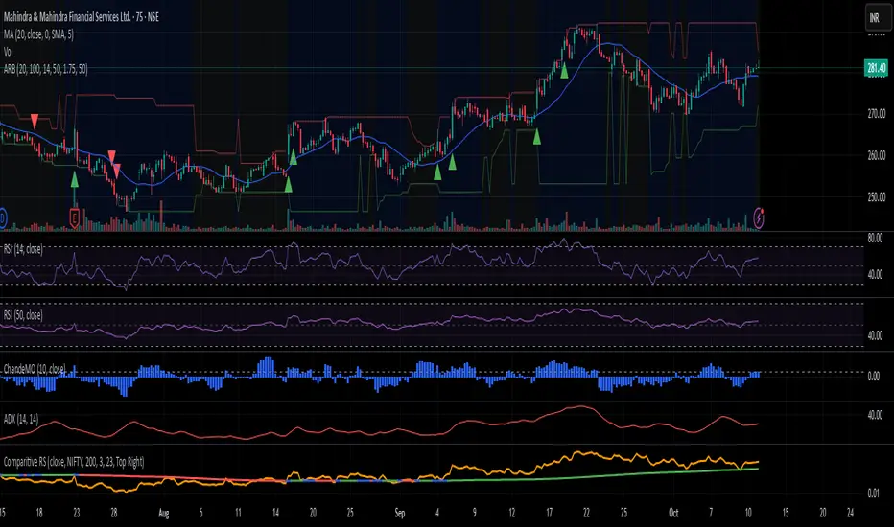Image resolution: width=894 pixels, height=527 pixels.
Task: Click the lowest of the three red down-arrows
Action: [x=117, y=171]
